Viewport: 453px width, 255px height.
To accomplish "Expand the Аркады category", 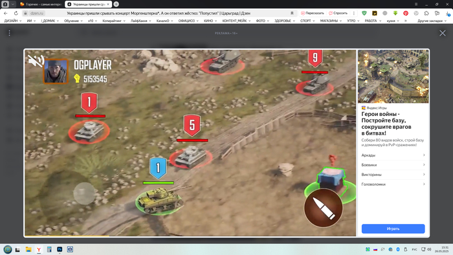I will (393, 155).
